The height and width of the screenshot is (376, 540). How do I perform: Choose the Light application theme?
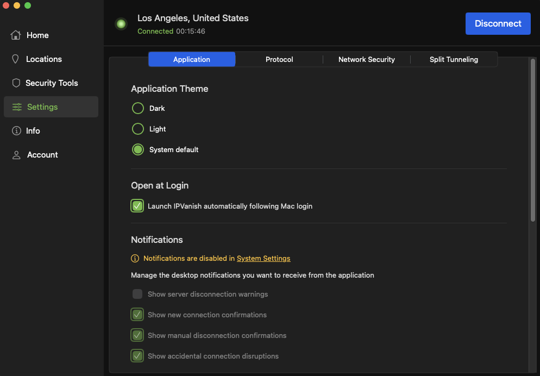pos(137,129)
